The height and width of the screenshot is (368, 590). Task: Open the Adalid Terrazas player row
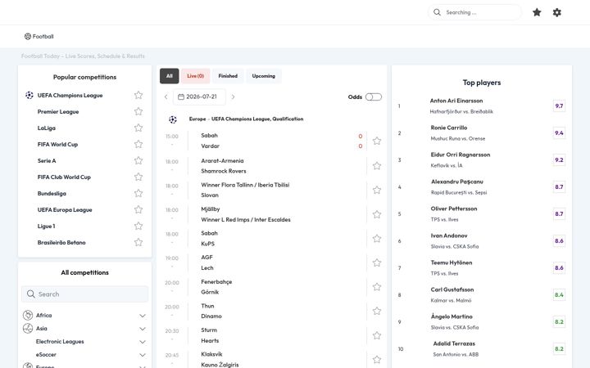point(482,349)
